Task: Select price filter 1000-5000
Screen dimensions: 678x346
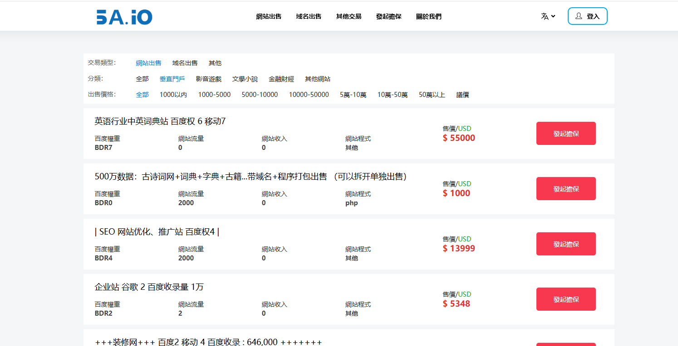Action: click(x=214, y=95)
